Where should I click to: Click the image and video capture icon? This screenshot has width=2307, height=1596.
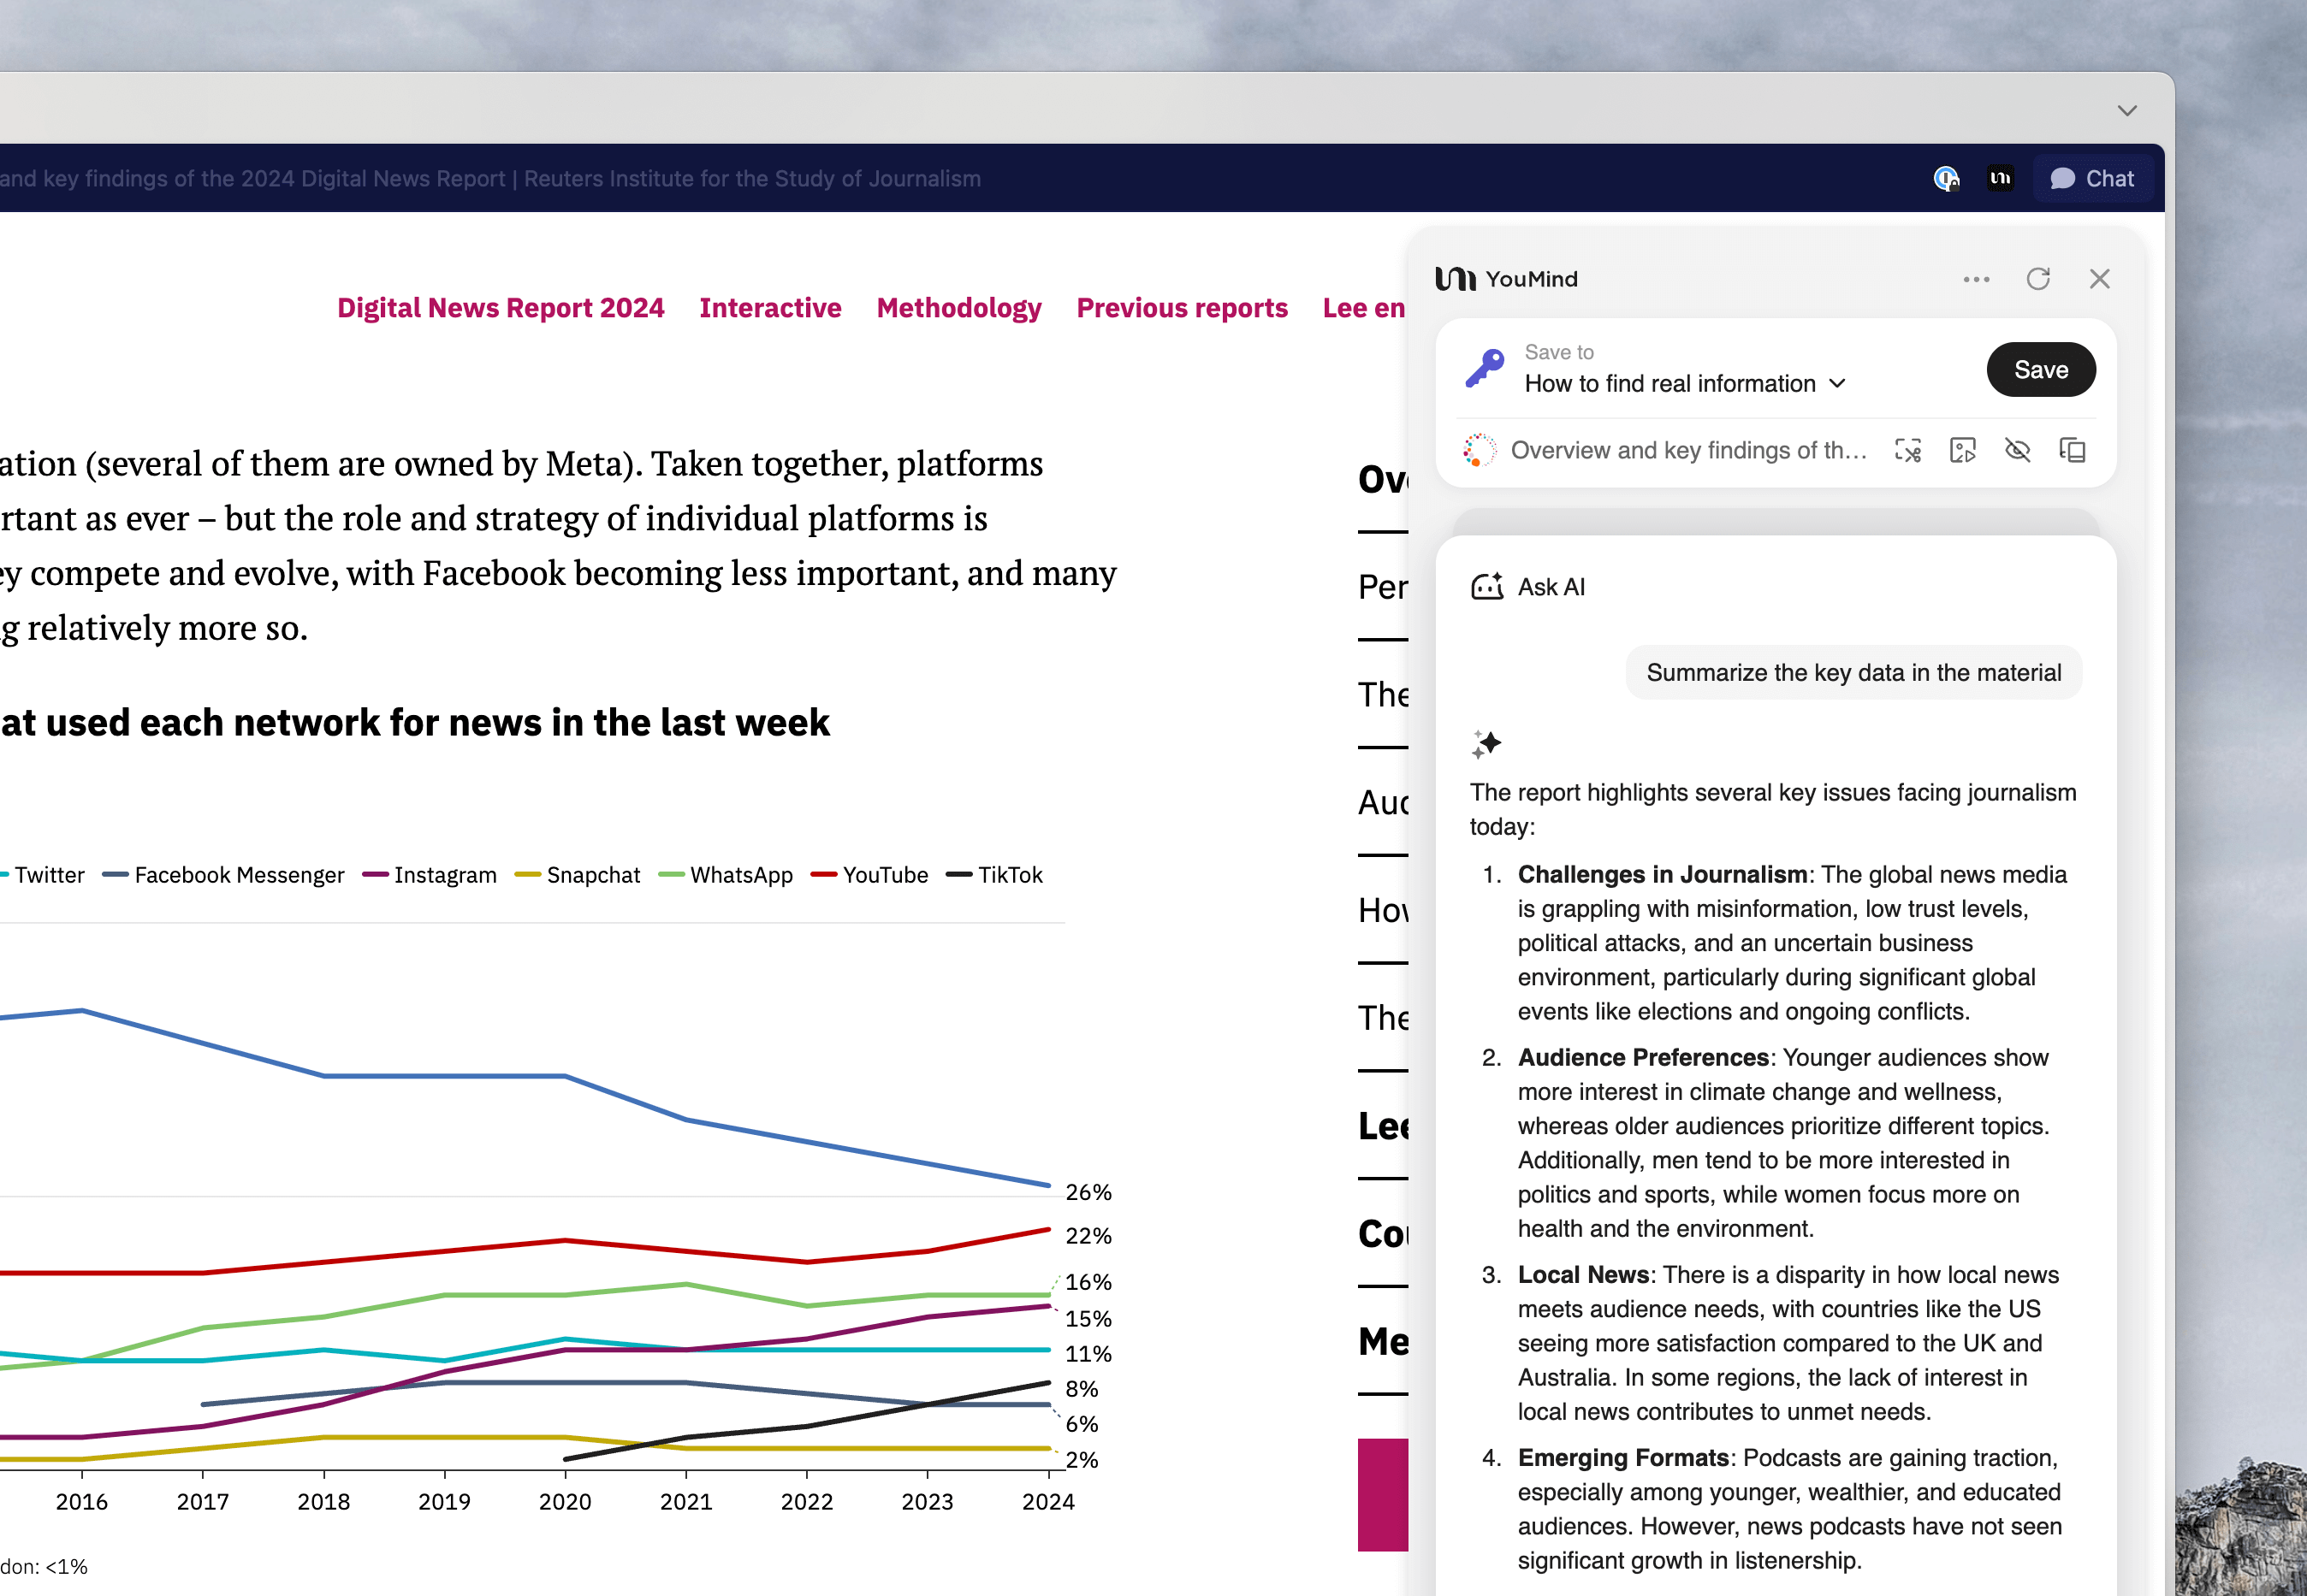[1962, 451]
